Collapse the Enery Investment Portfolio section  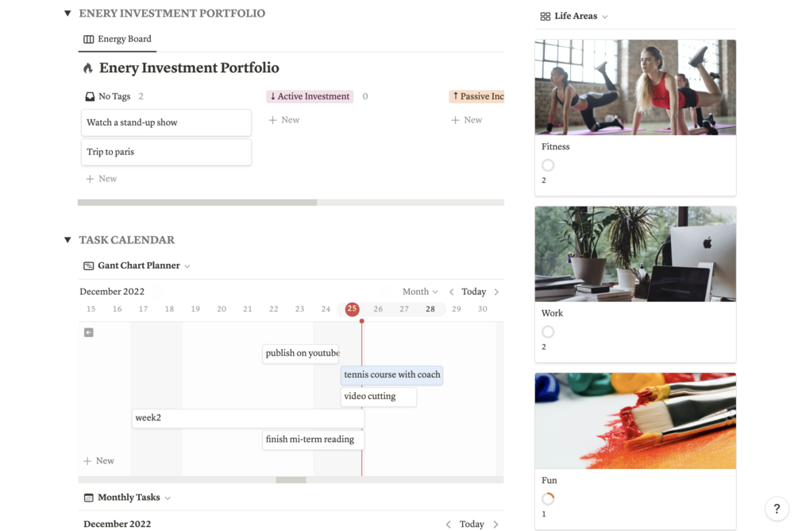pyautogui.click(x=67, y=14)
